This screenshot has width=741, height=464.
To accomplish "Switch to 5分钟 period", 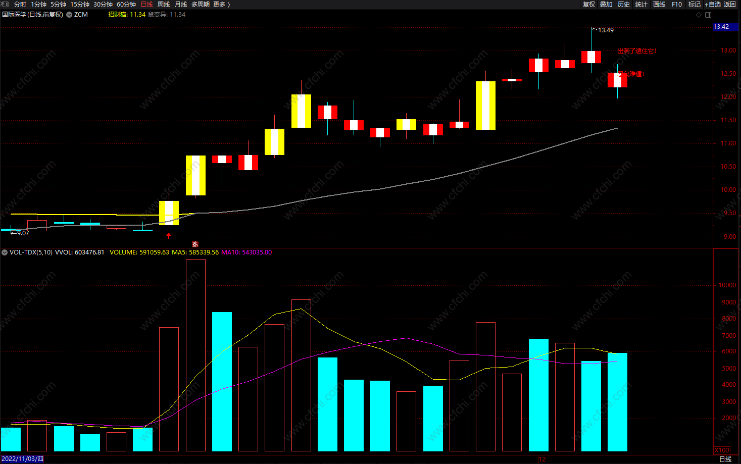I will coord(58,5).
